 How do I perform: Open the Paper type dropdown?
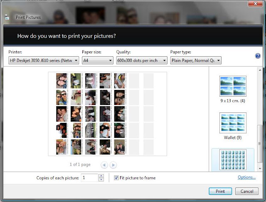click(x=196, y=60)
